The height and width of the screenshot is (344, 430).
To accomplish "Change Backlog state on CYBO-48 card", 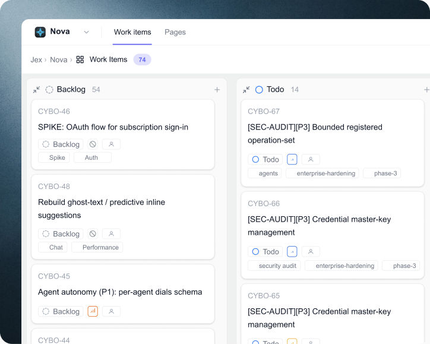I will point(61,233).
